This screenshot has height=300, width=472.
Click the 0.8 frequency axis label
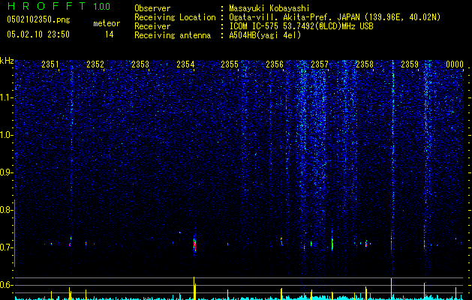point(6,210)
